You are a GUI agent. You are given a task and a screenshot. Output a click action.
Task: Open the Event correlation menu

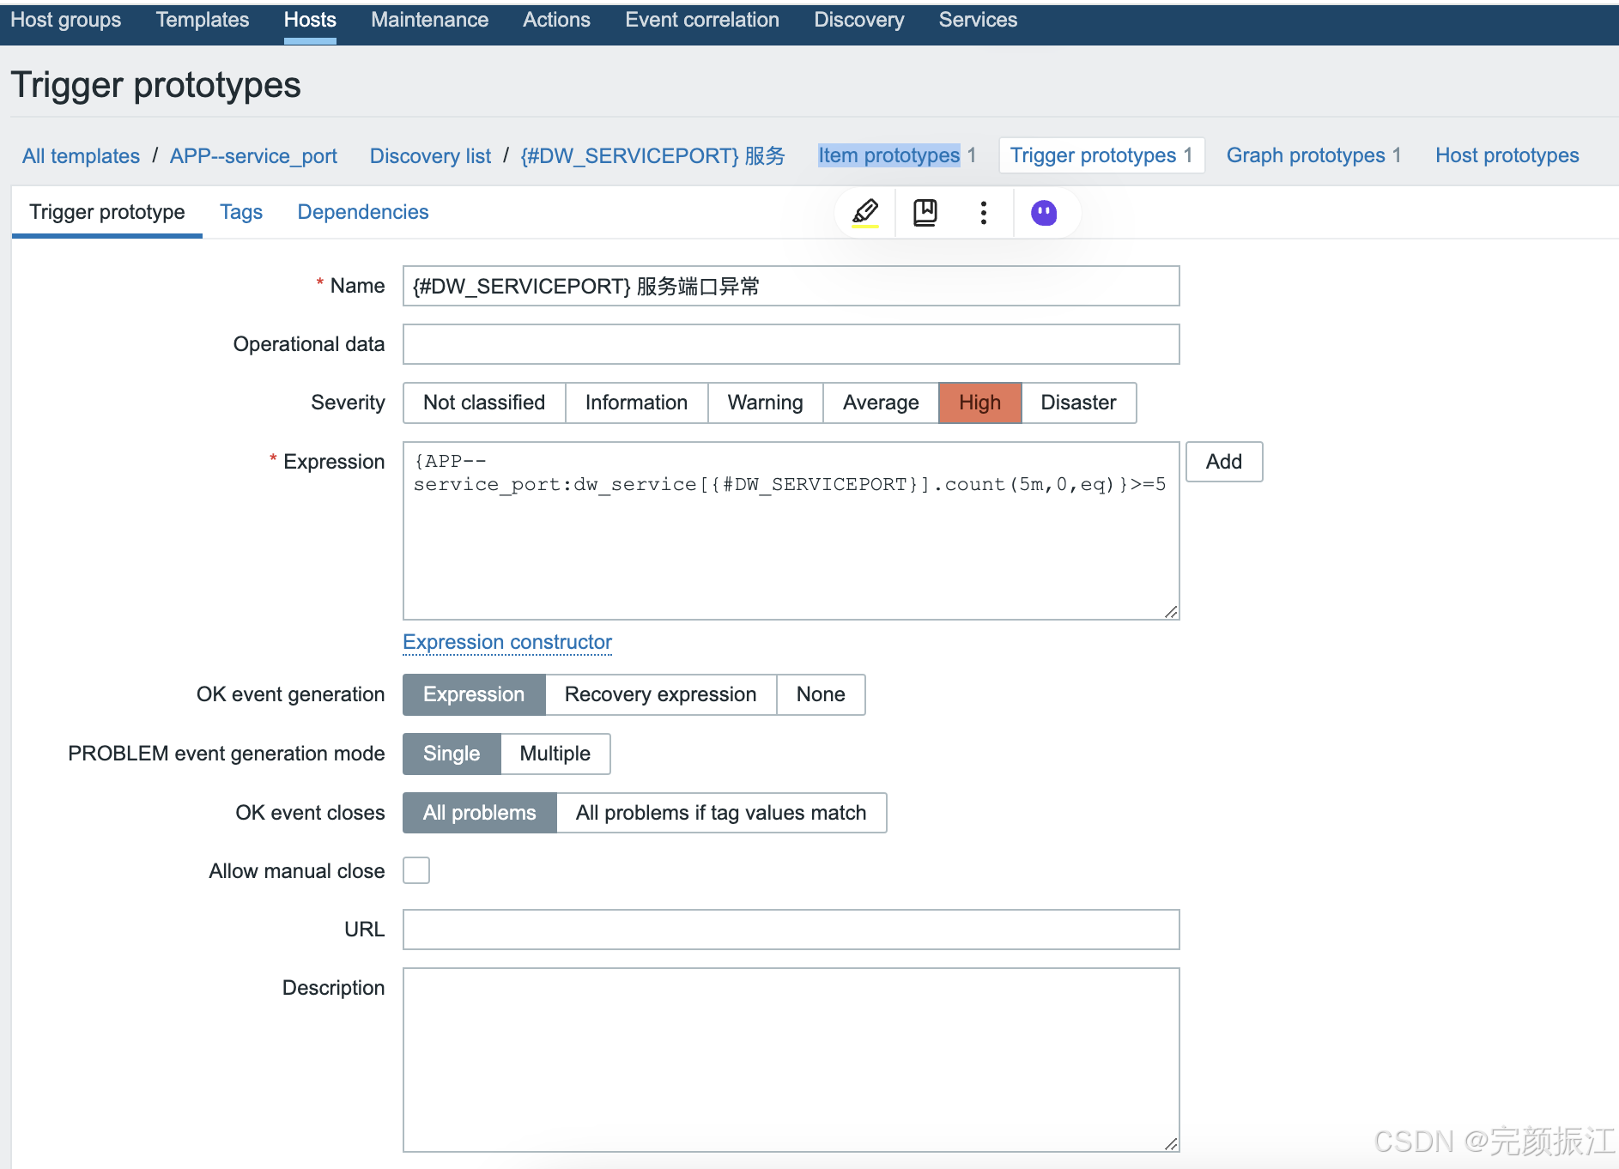(x=702, y=19)
